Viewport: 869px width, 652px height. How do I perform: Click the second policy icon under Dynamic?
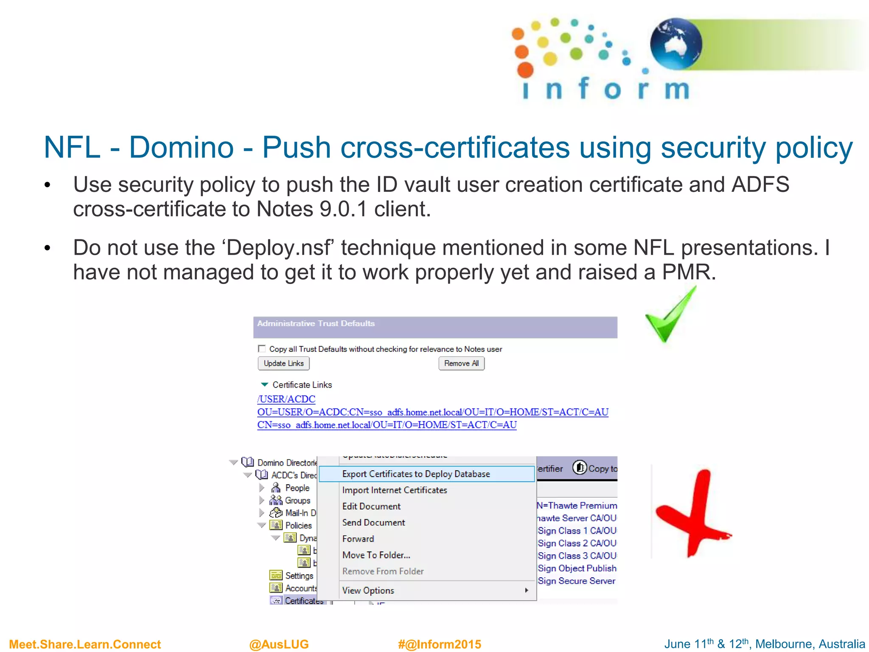pyautogui.click(x=304, y=562)
